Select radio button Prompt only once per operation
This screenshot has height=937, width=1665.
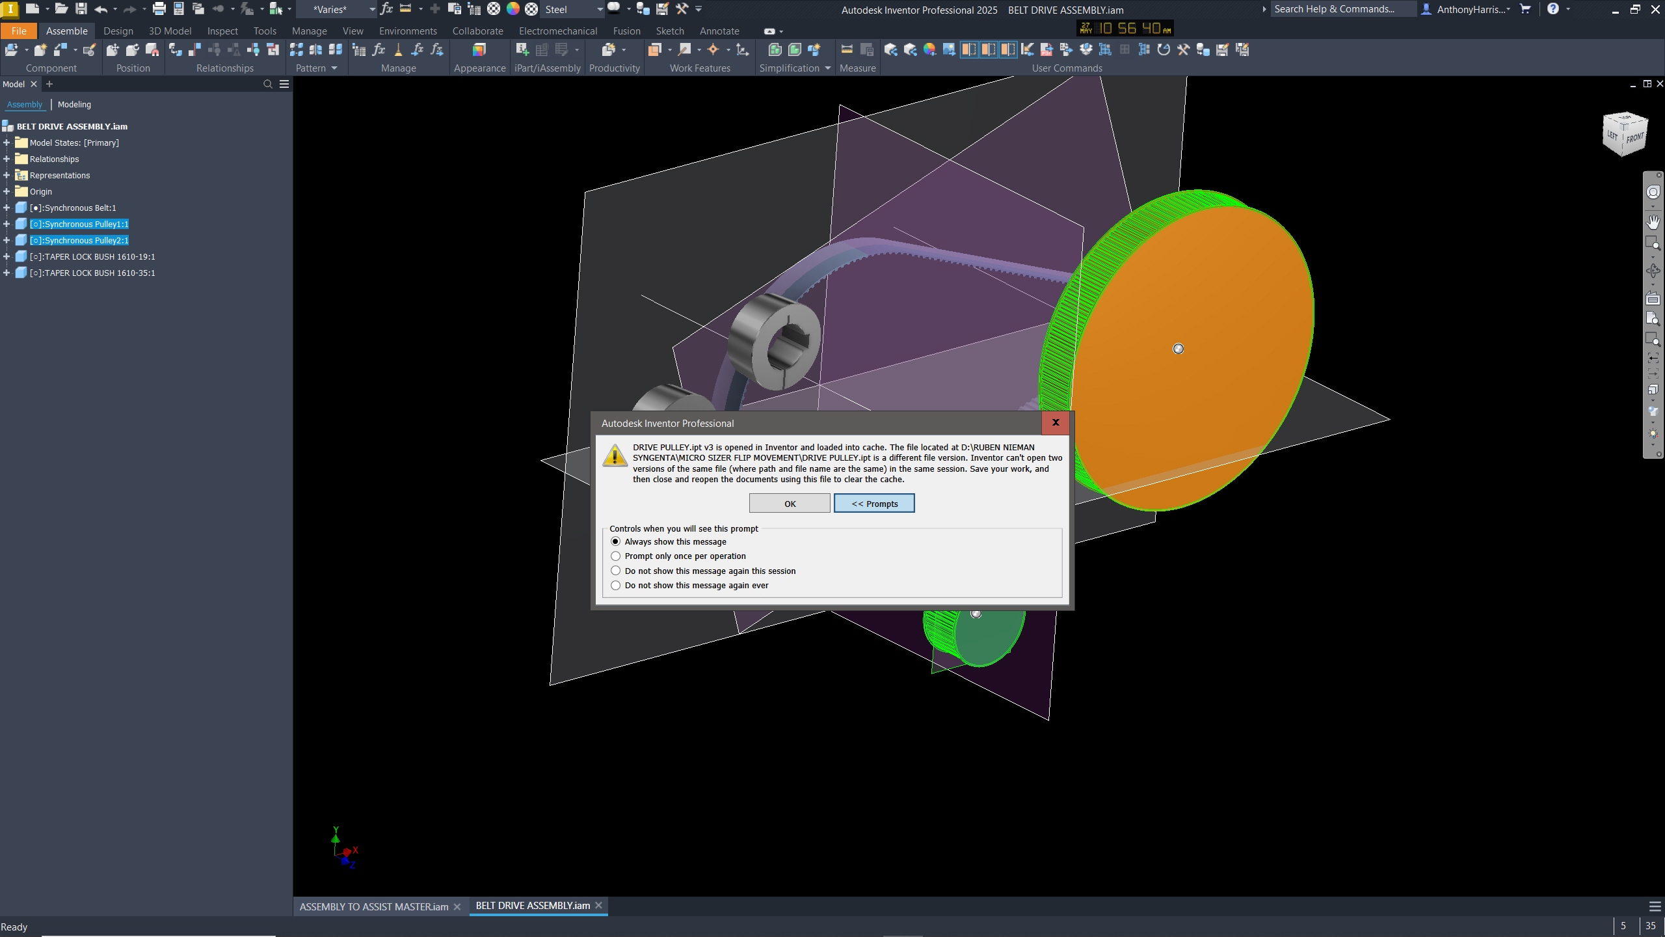click(x=616, y=556)
